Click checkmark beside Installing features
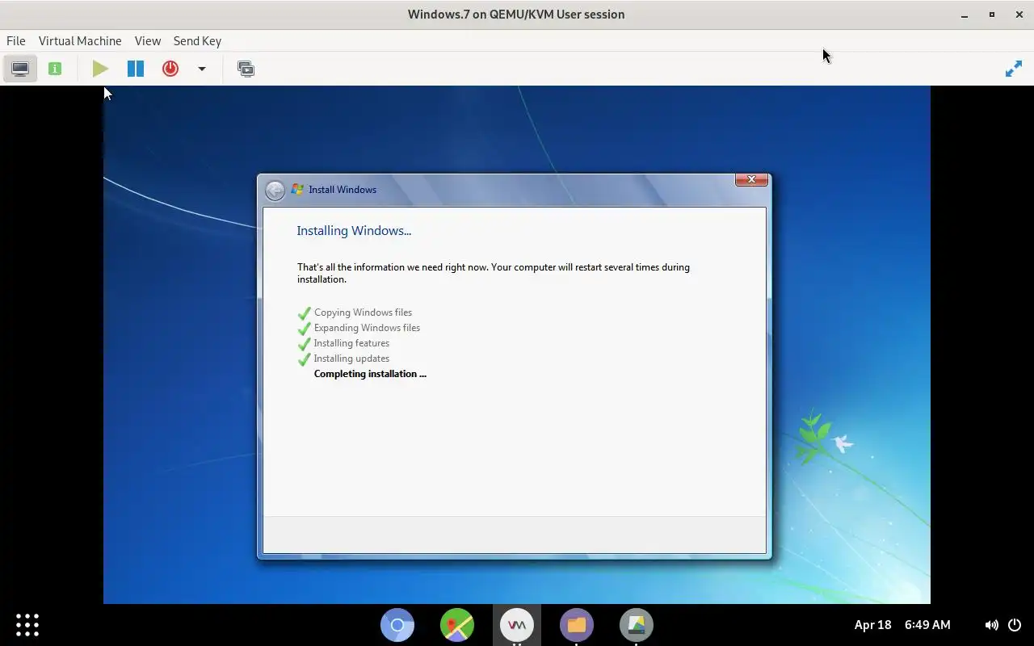The height and width of the screenshot is (646, 1034). click(305, 344)
